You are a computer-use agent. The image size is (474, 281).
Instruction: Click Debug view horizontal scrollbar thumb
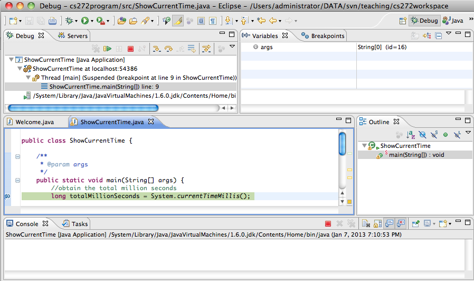(x=83, y=108)
